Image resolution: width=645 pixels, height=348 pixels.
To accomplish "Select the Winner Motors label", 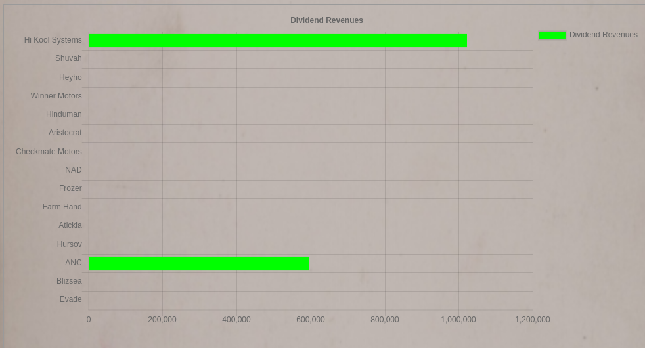I will [56, 96].
